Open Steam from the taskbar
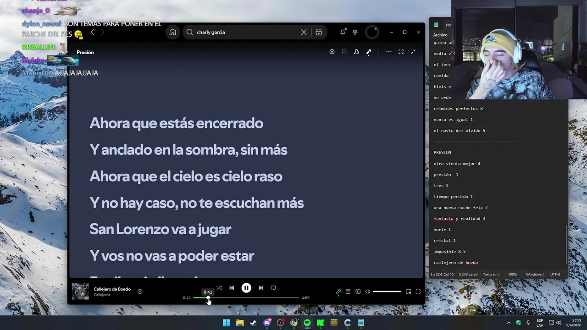 coord(253,323)
